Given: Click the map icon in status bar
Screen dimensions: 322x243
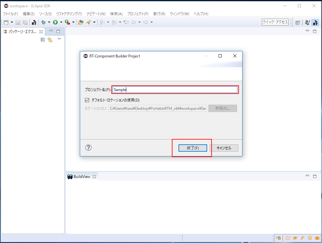Looking at the screenshot, I should pyautogui.click(x=288, y=238).
